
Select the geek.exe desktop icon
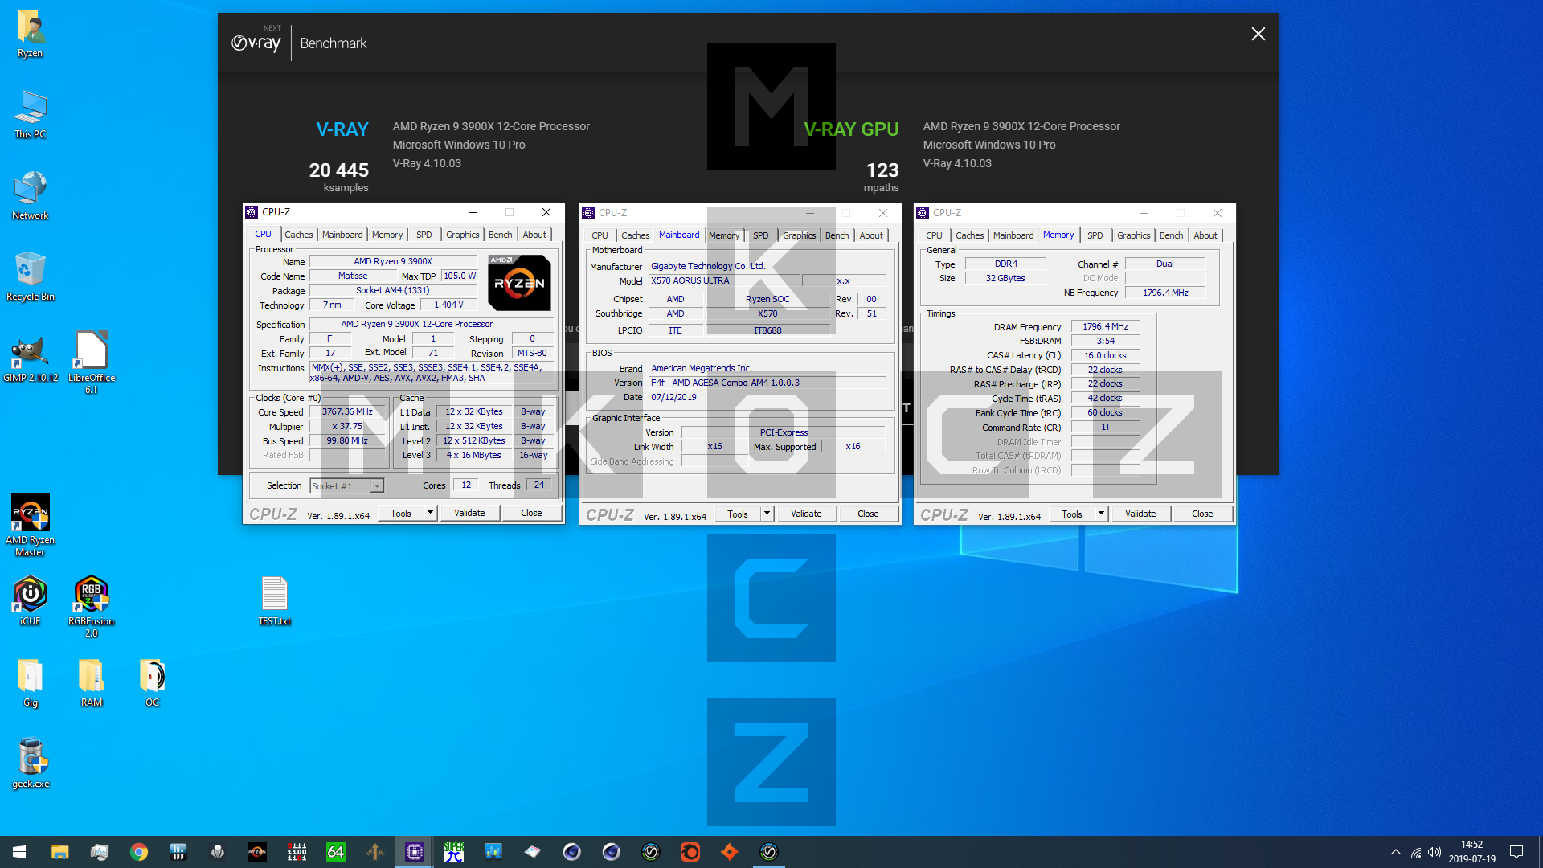pyautogui.click(x=30, y=764)
